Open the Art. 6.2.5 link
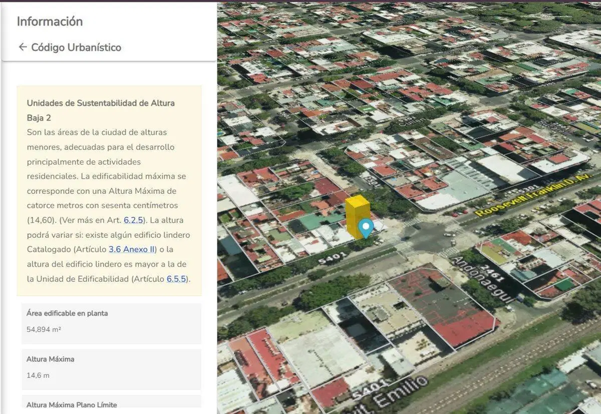The image size is (601, 414). pyautogui.click(x=133, y=220)
